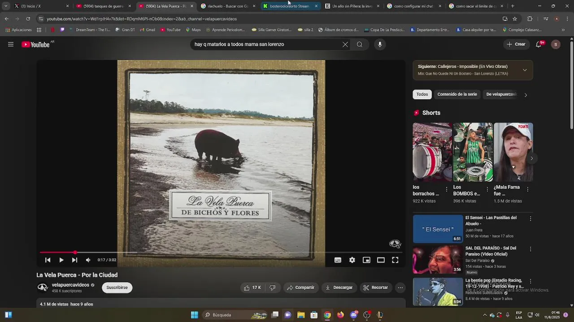The image size is (574, 322).
Task: Open player settings gear
Action: point(352,260)
